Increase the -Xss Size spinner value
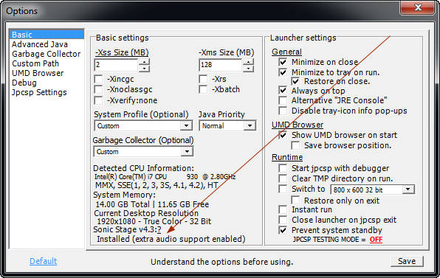 [x=144, y=62]
